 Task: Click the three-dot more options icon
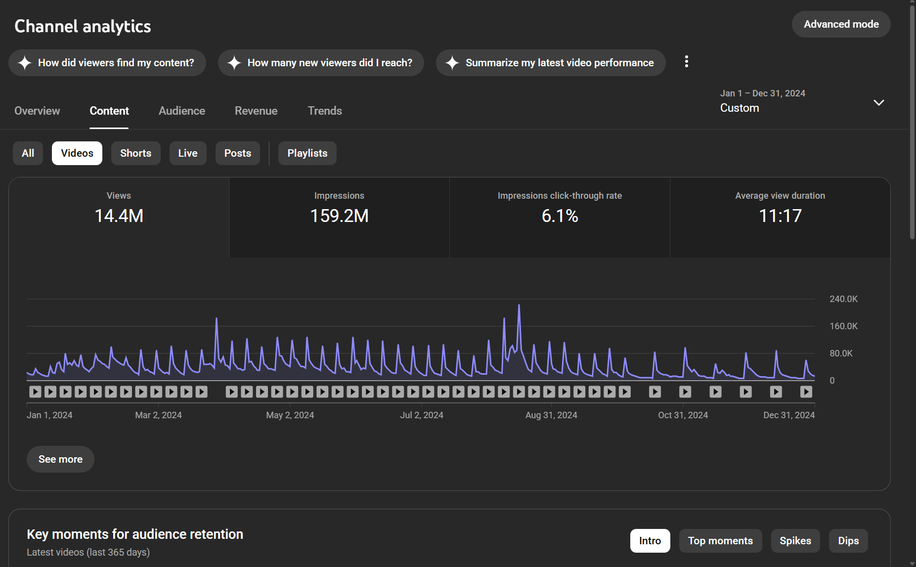[686, 62]
